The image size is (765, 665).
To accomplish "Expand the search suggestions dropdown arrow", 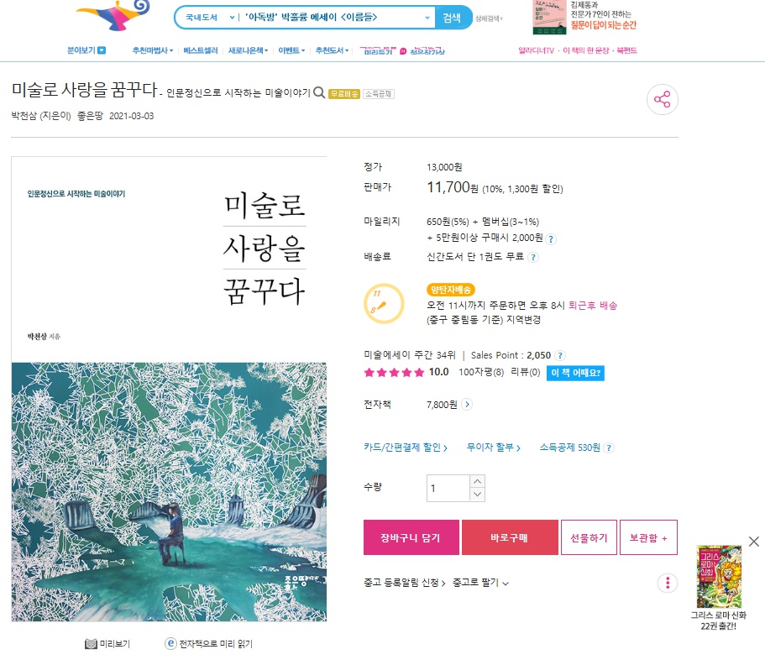I will (x=427, y=18).
